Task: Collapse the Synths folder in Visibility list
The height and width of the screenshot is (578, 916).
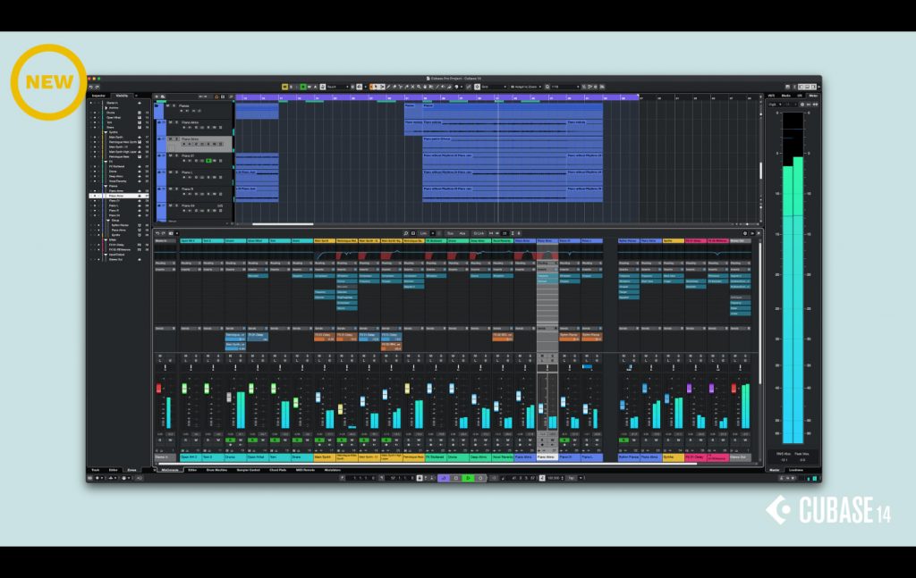Action: click(106, 131)
